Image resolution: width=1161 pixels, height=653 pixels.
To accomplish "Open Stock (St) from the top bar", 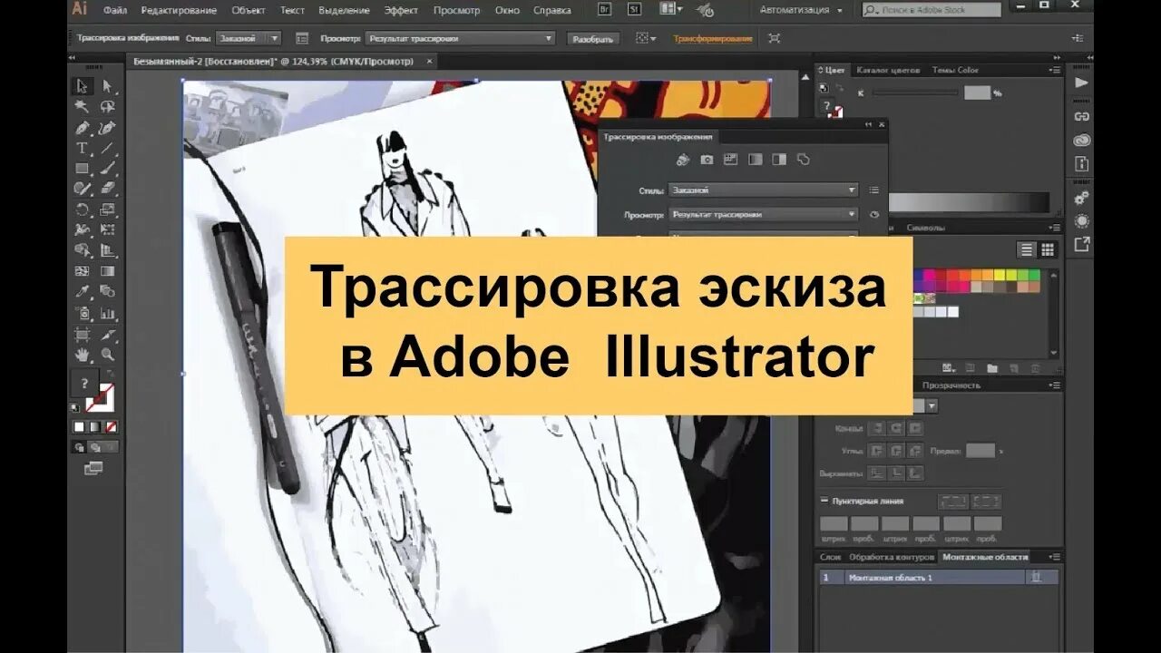I will pyautogui.click(x=634, y=9).
